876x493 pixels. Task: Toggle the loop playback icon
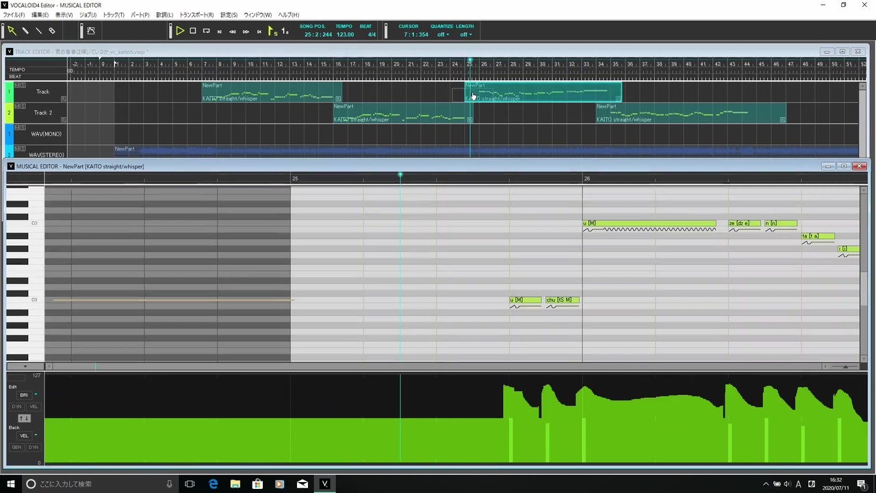coord(206,31)
